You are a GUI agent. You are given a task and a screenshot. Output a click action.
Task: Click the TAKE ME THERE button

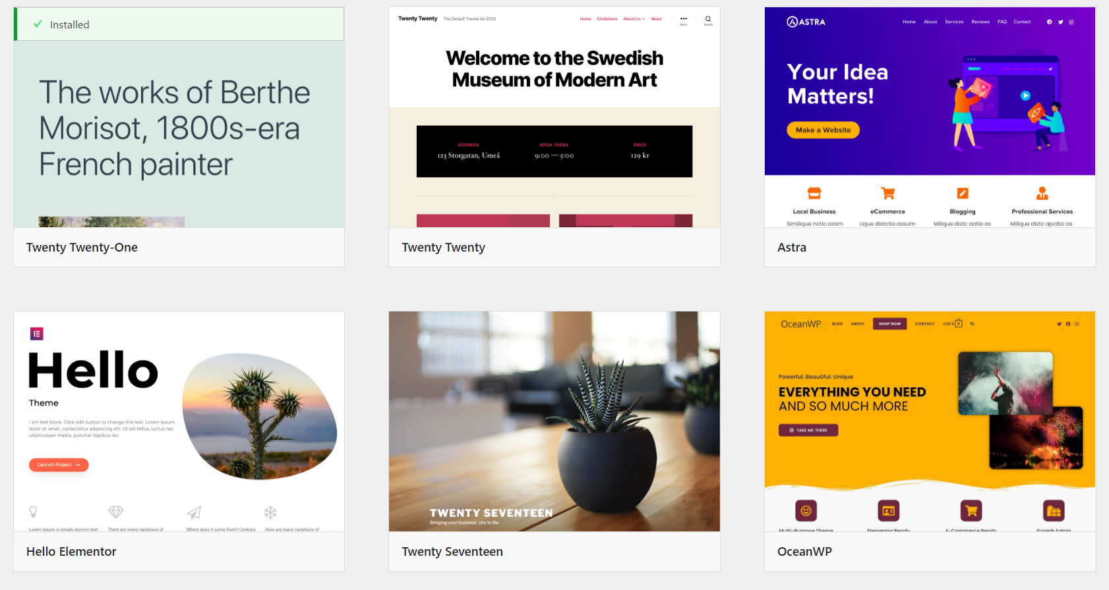click(x=808, y=430)
